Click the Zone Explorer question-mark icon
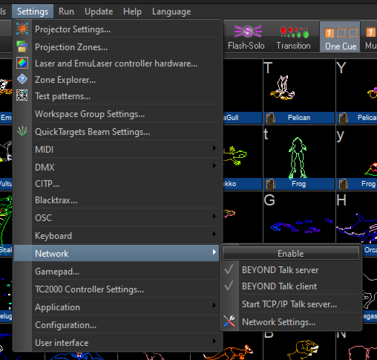The image size is (377, 360). [22, 80]
